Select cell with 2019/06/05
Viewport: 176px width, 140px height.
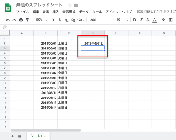point(45,63)
